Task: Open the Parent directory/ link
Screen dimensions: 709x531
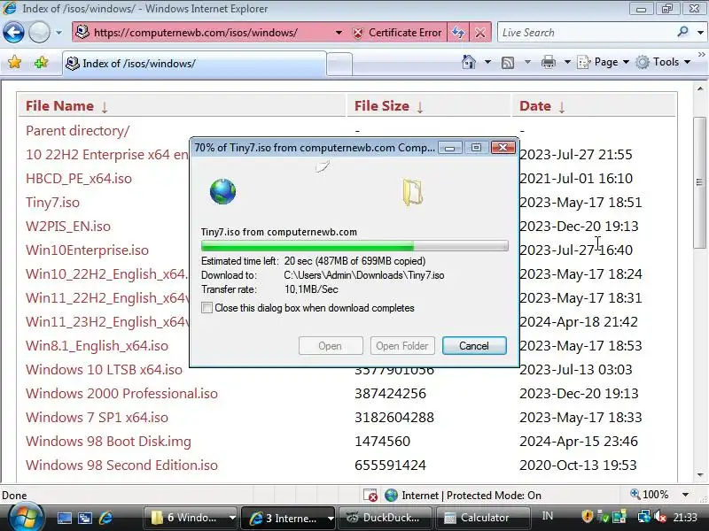Action: (77, 130)
